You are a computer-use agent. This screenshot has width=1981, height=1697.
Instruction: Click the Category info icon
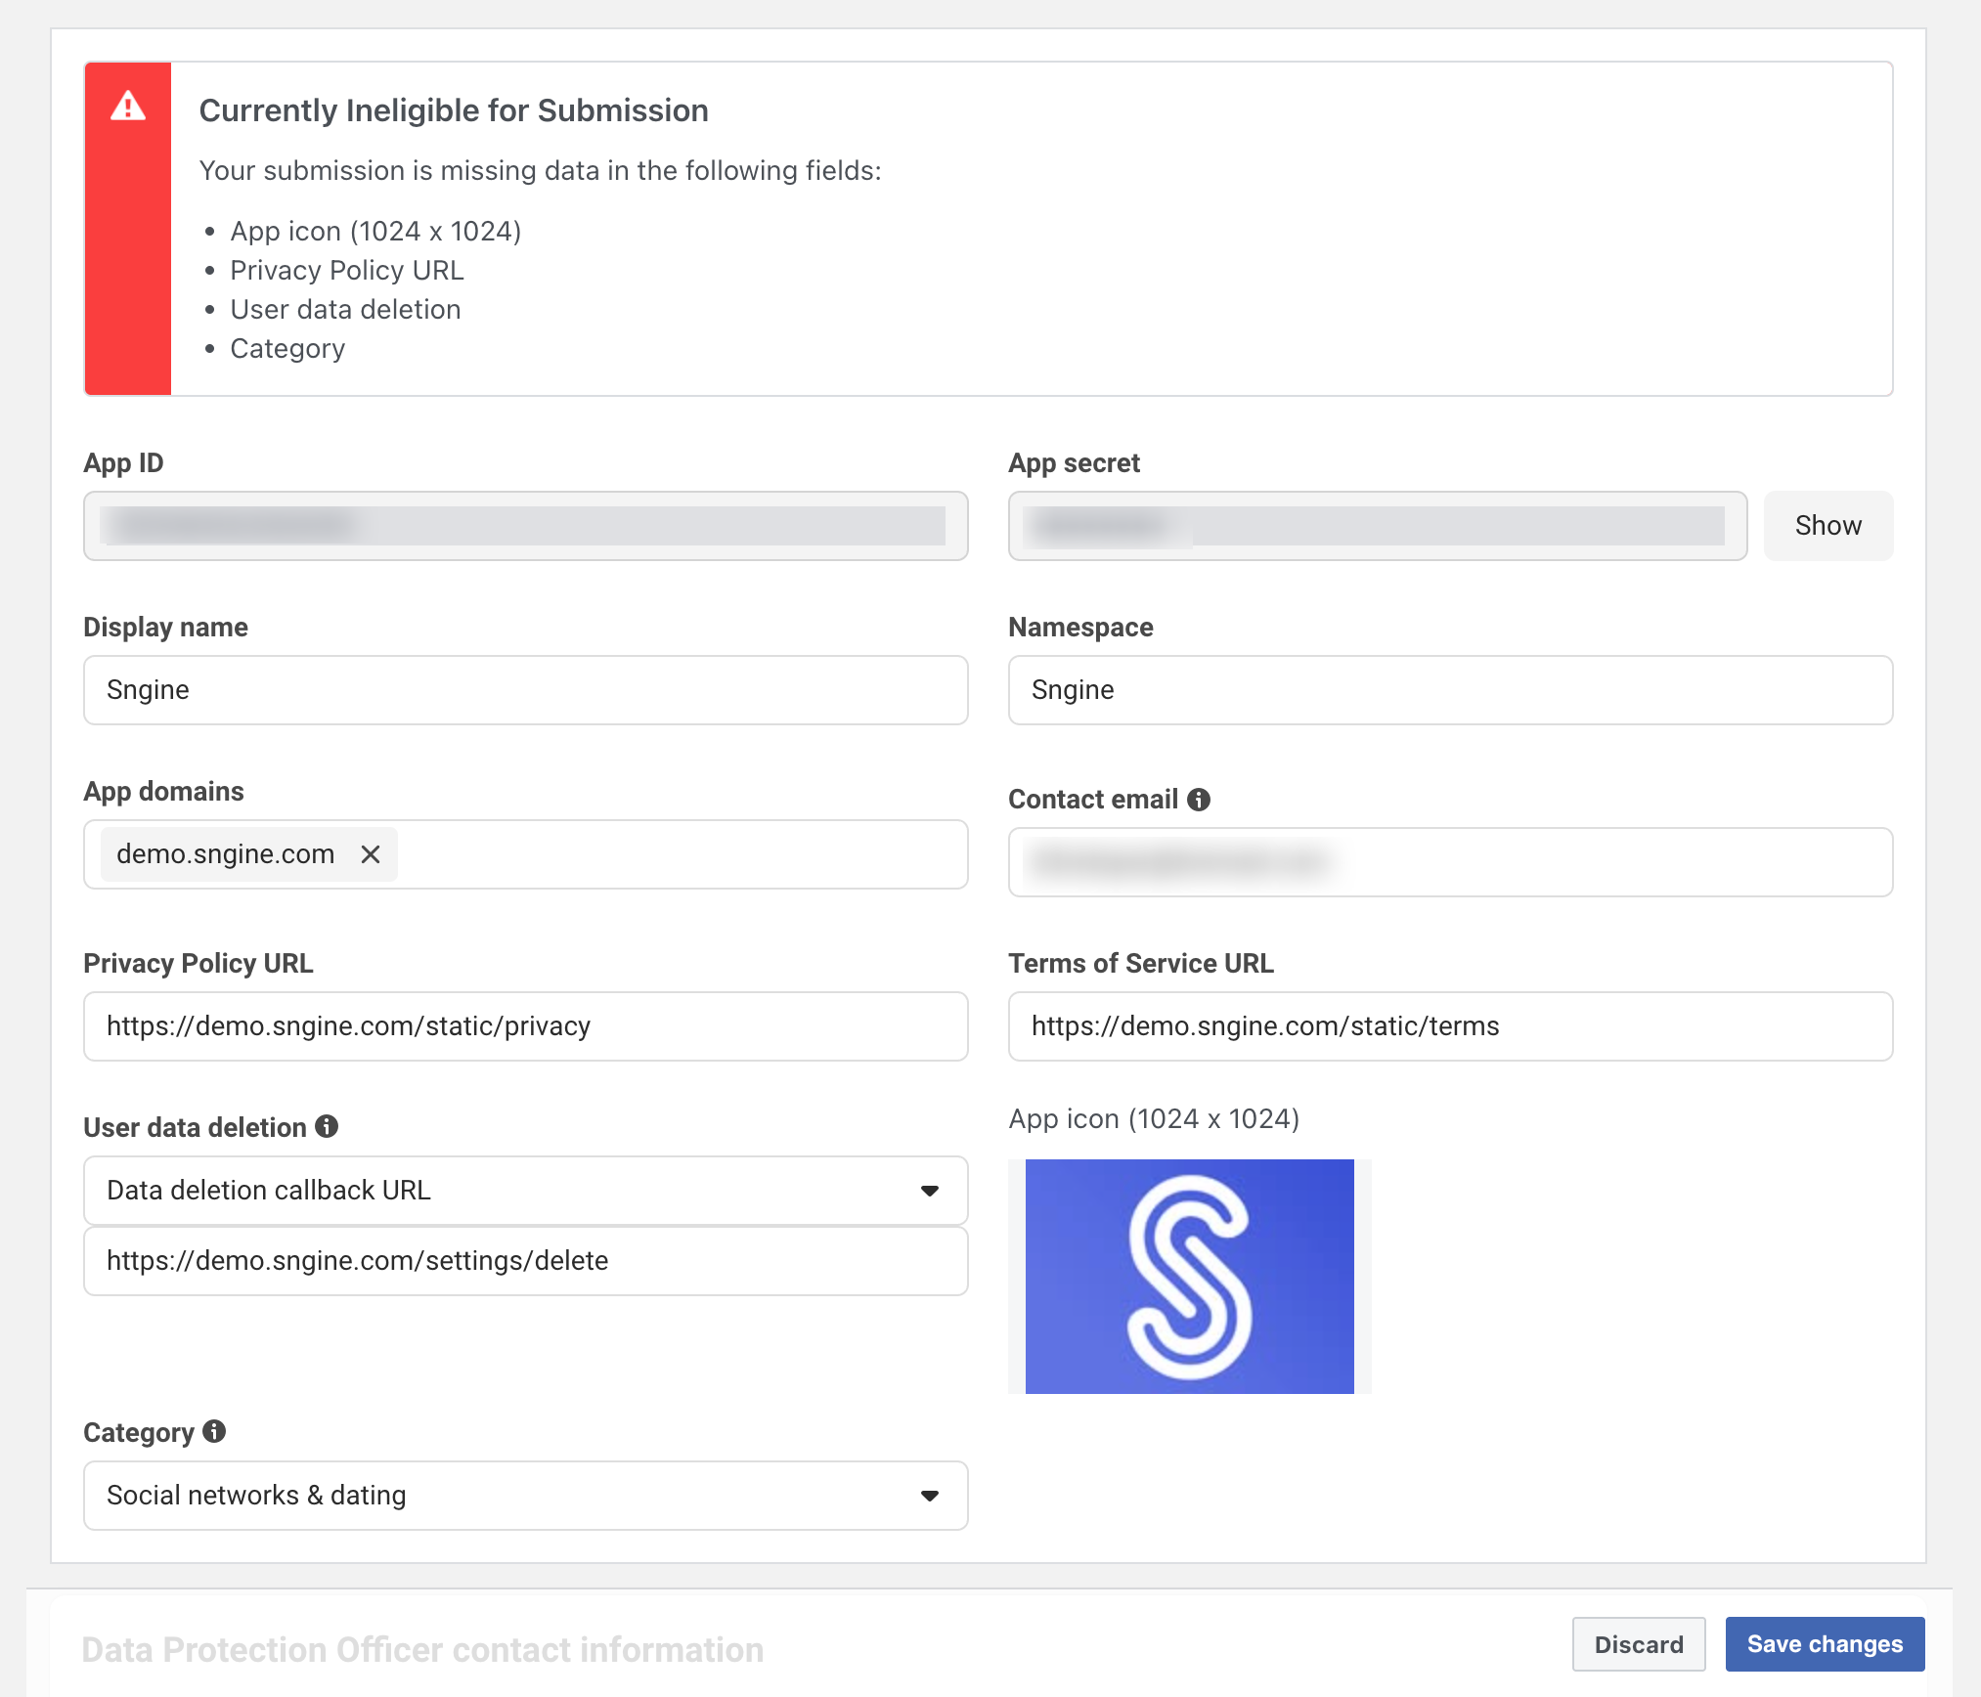pyautogui.click(x=214, y=1432)
